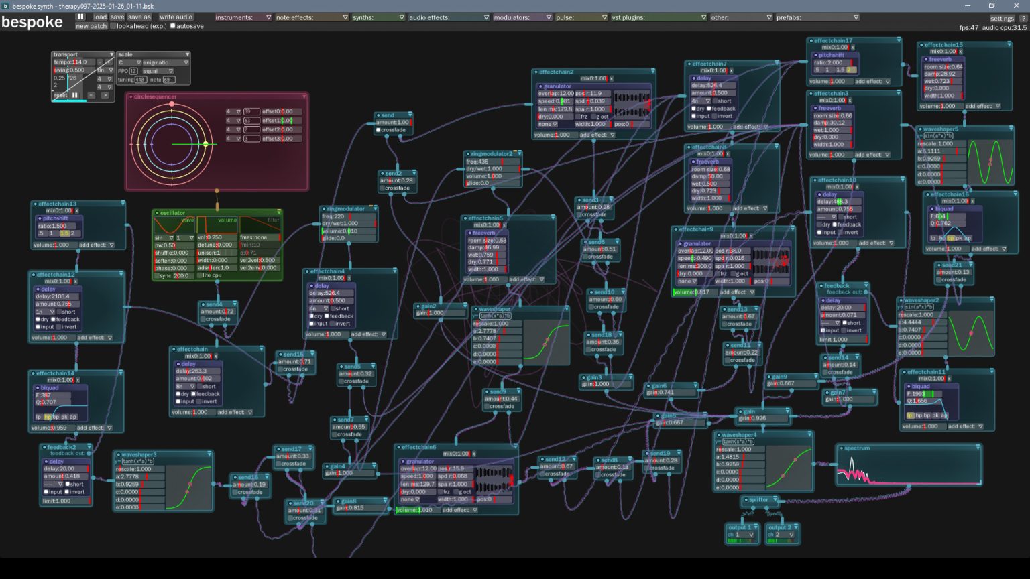The height and width of the screenshot is (579, 1030).
Task: Toggle the oscillator module enable dot
Action: click(156, 213)
